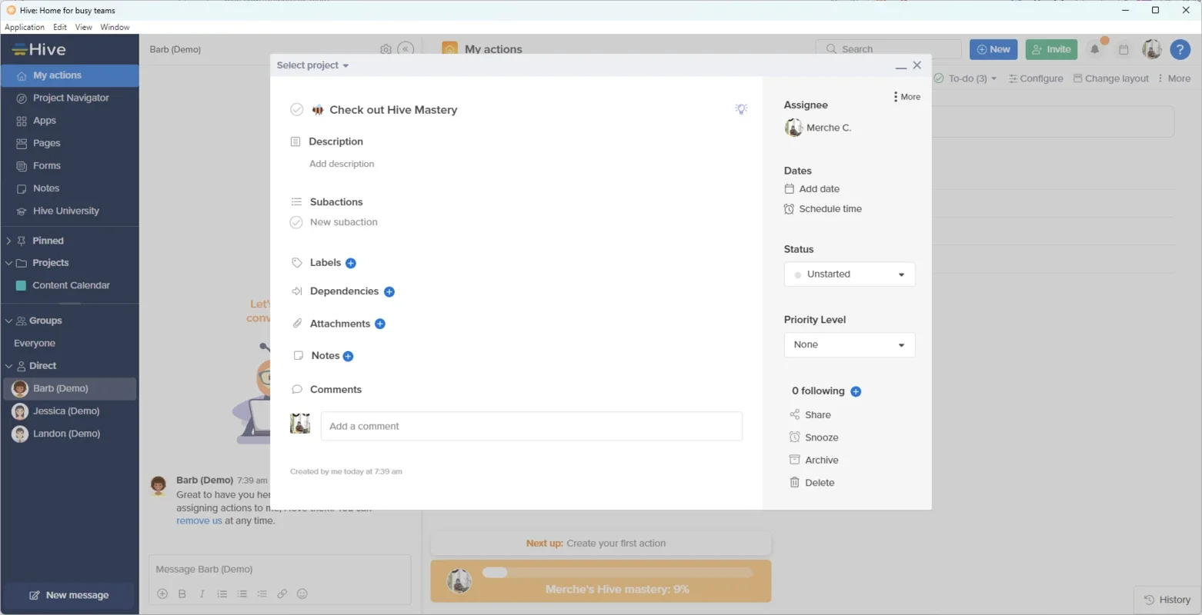This screenshot has height=615, width=1202.
Task: Insert checklist in message toolbar
Action: (262, 593)
